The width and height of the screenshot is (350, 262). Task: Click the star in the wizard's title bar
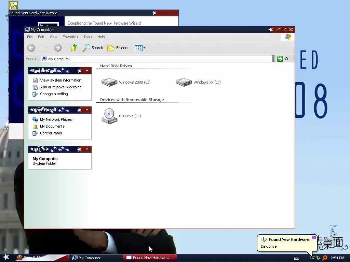[154, 13]
